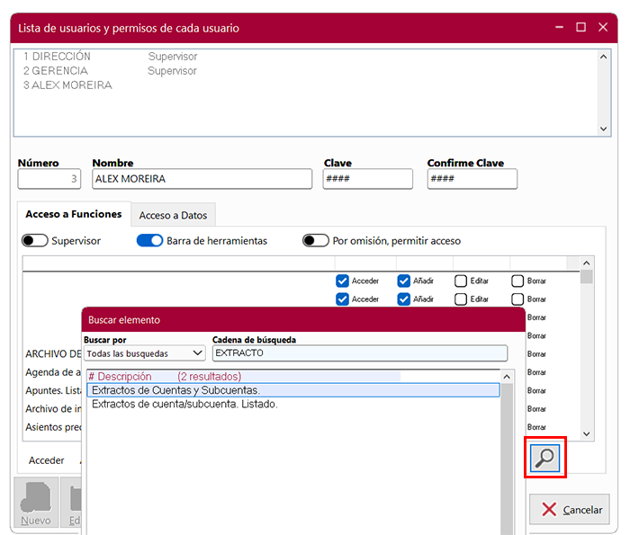Viewport: 630px width, 535px height.
Task: Click the search results scroll-up arrow
Action: coord(506,378)
